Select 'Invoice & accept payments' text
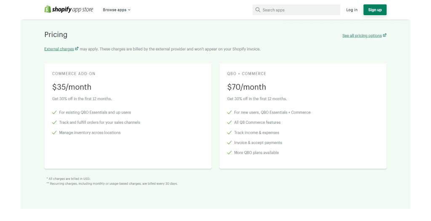Image resolution: width=431 pixels, height=221 pixels. coord(258,143)
